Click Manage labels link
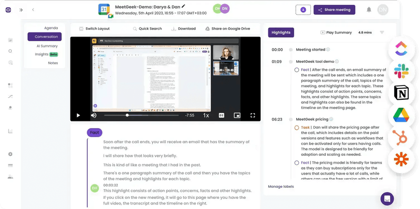This screenshot has width=420, height=209. pos(281,187)
